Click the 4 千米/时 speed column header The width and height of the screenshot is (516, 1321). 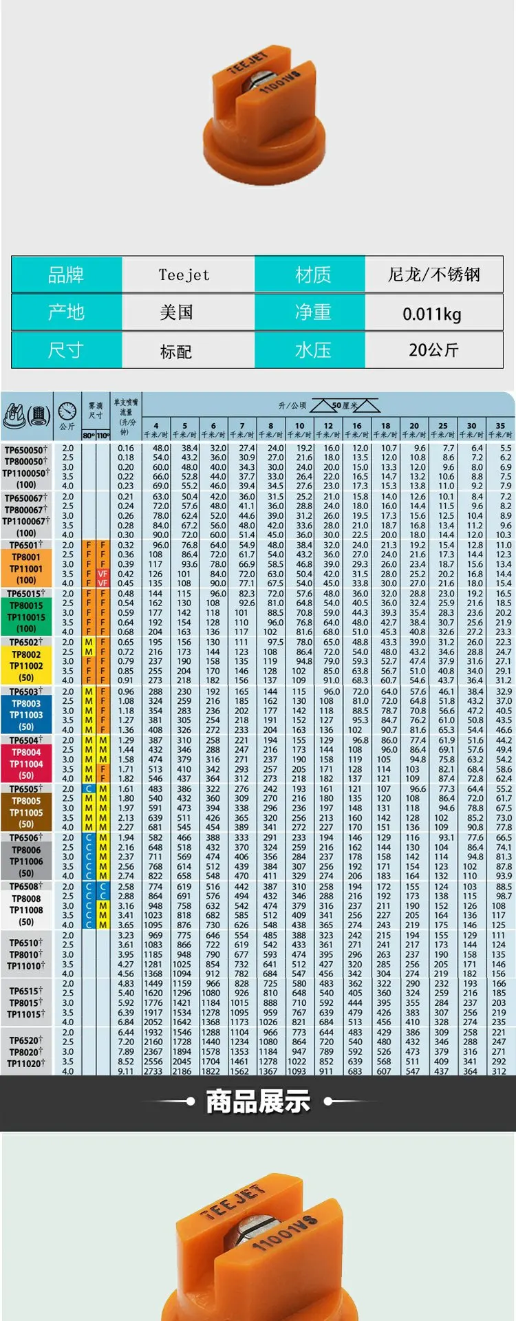pyautogui.click(x=156, y=430)
